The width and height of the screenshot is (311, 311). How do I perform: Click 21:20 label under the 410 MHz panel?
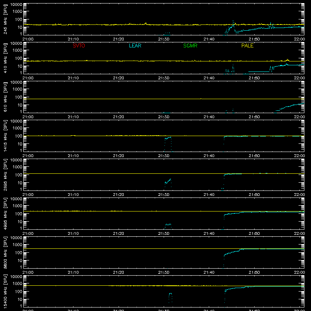click(119, 78)
